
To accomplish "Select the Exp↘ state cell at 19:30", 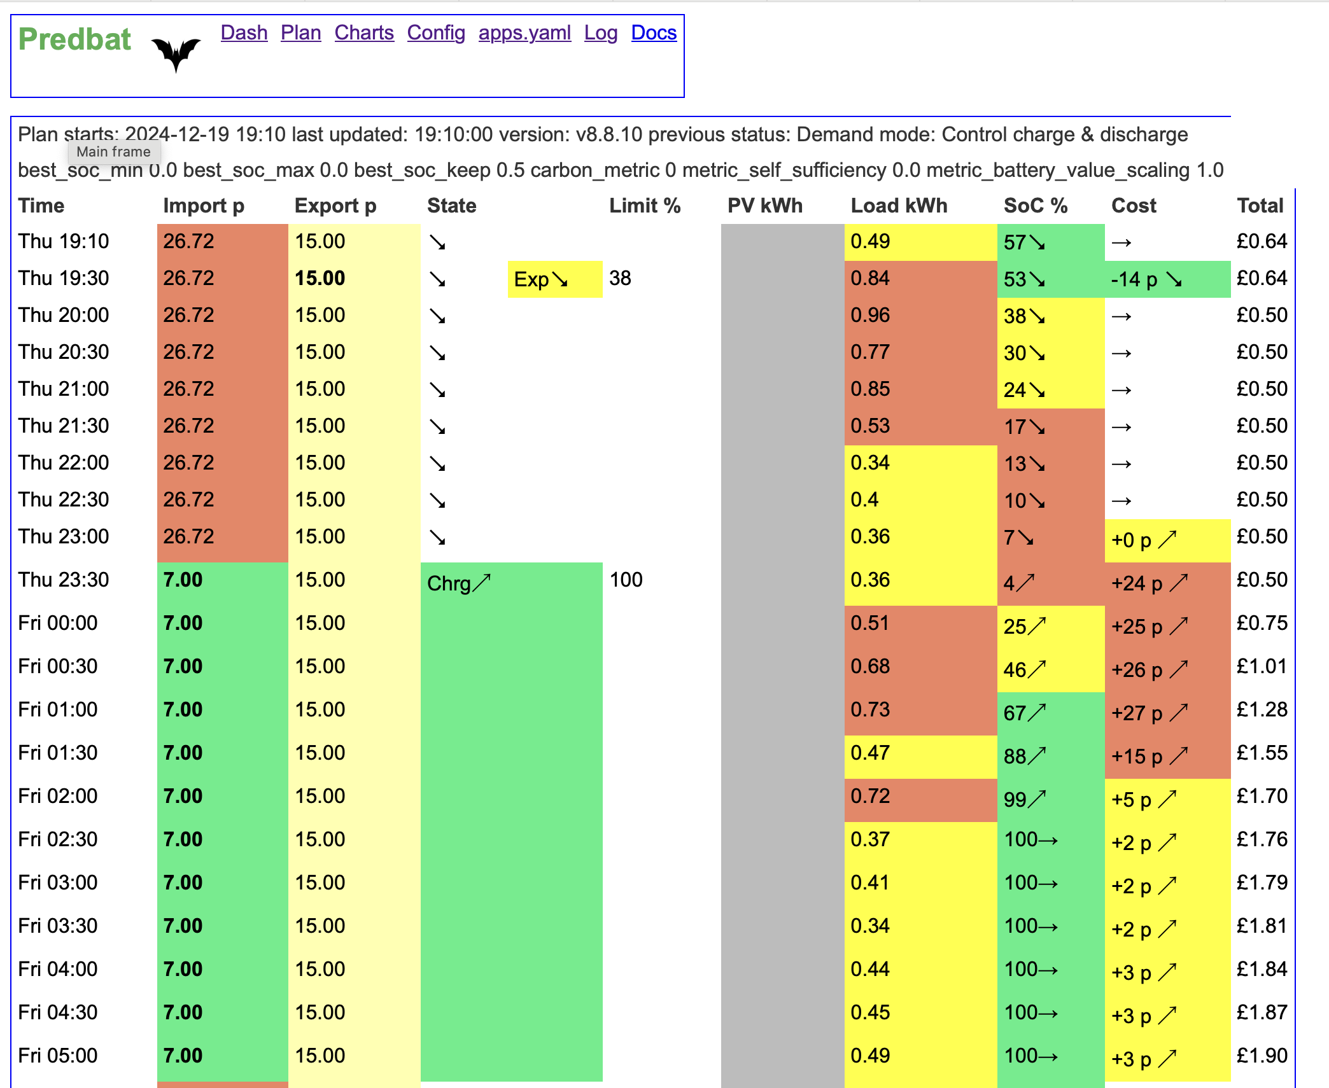I will pyautogui.click(x=555, y=279).
